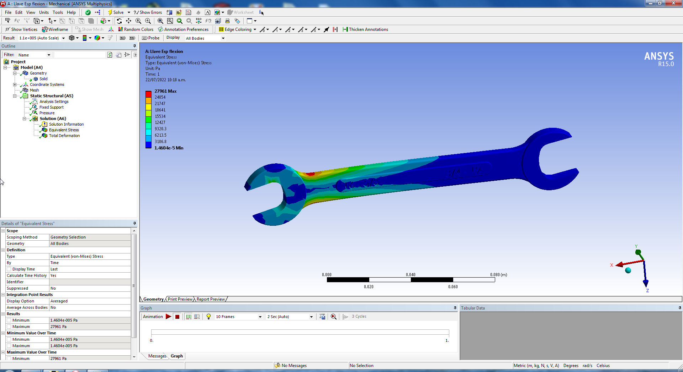Activate the Pan view tool
Image resolution: width=683 pixels, height=372 pixels.
129,21
